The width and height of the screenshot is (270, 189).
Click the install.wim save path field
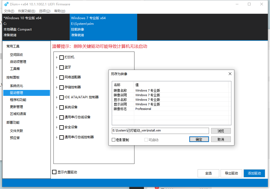click(x=160, y=131)
